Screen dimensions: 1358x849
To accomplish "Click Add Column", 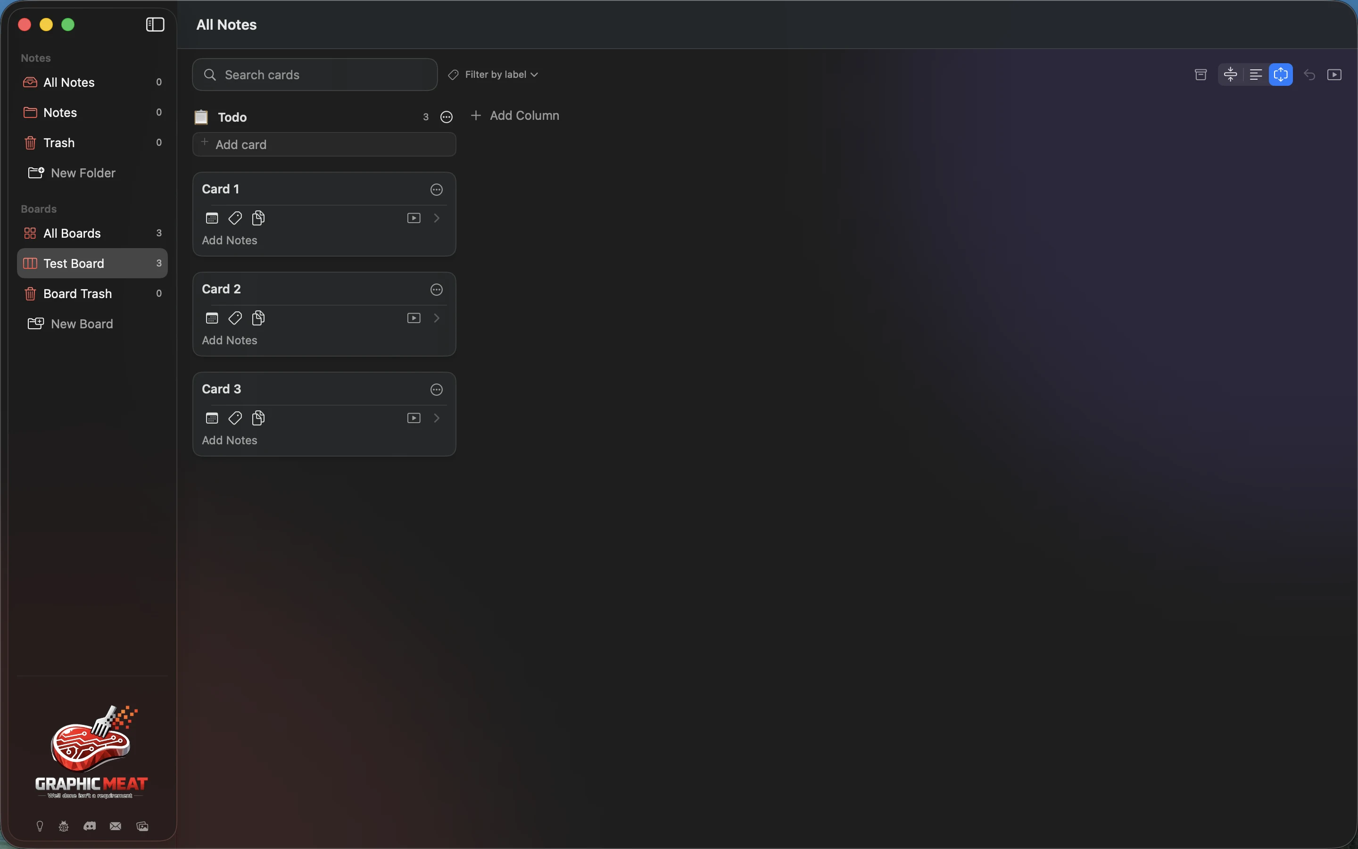I will pos(514,116).
